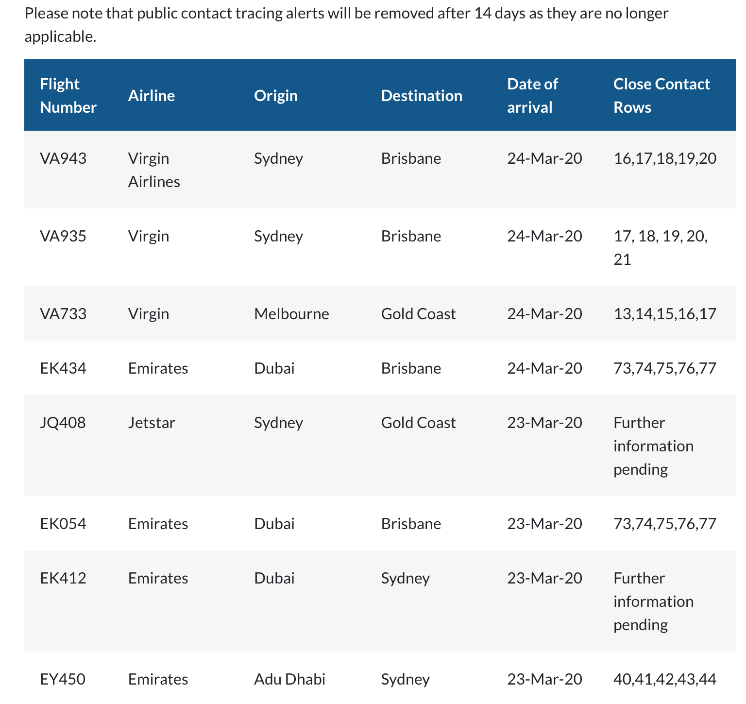Select flight number EK412 cell
This screenshot has height=704, width=746.
click(x=63, y=578)
